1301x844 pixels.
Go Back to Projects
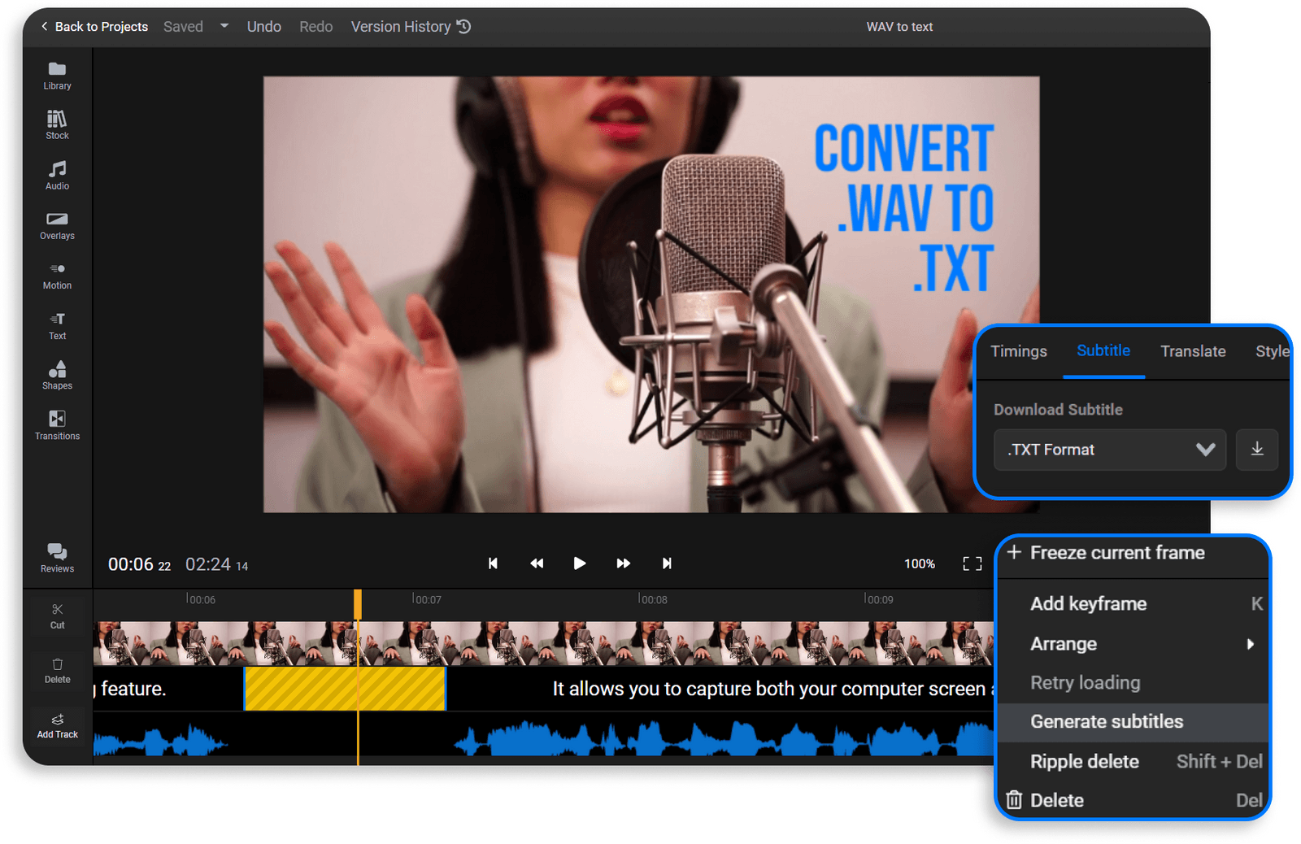pyautogui.click(x=93, y=26)
